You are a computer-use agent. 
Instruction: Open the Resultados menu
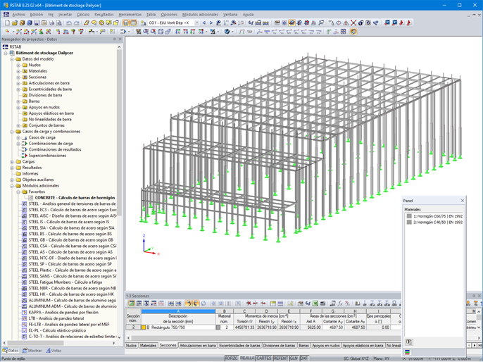coord(103,15)
